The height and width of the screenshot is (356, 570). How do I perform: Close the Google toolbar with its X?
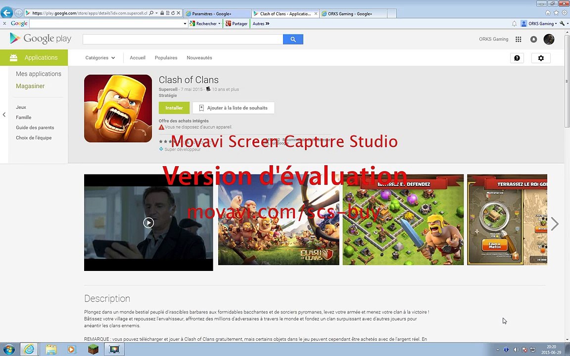4,24
